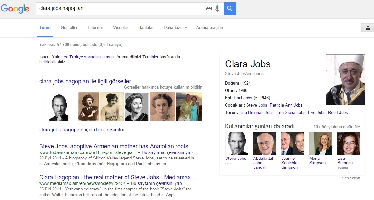This screenshot has height=200, width=374.
Task: Open 'Steve Jobs' adoptive Armenian mother' result
Action: (113, 146)
